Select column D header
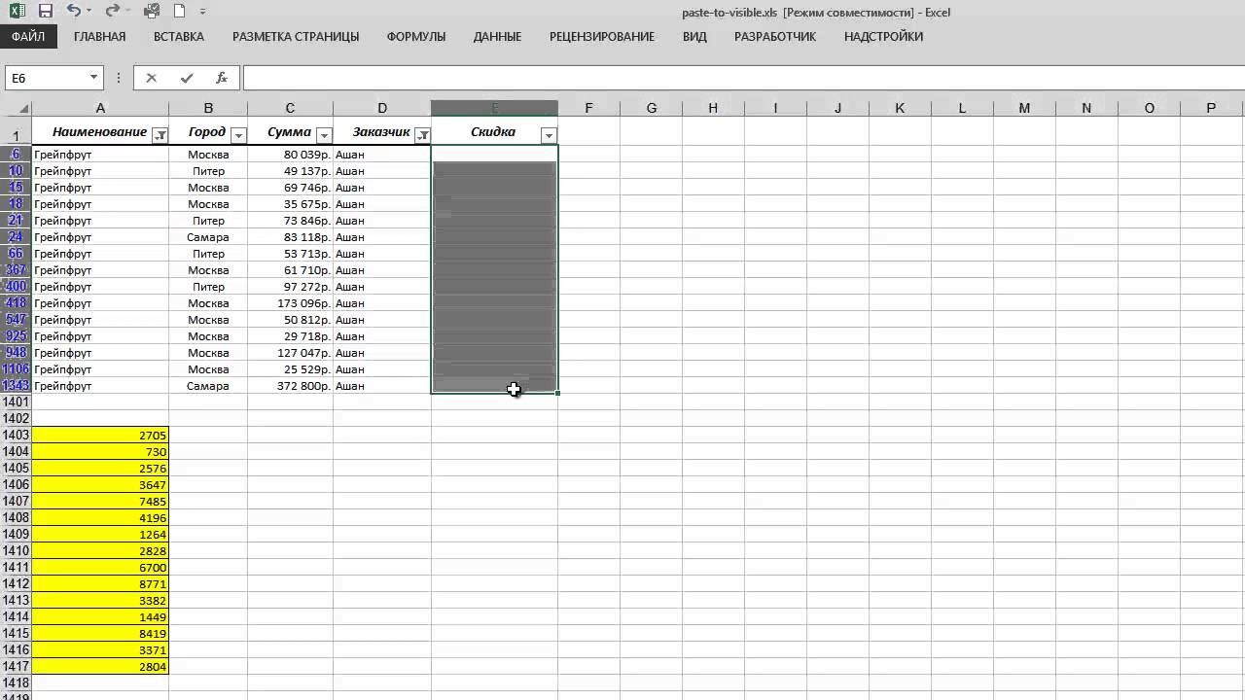 (382, 108)
